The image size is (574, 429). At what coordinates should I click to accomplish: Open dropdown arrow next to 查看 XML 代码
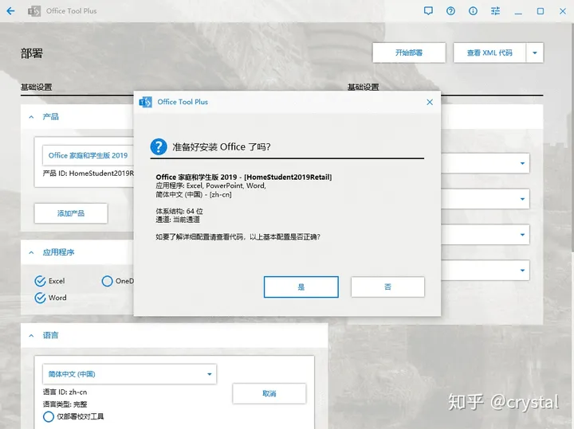[535, 53]
